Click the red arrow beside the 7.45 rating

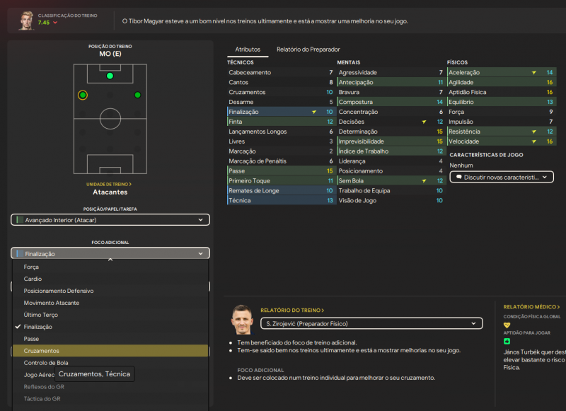coord(56,23)
